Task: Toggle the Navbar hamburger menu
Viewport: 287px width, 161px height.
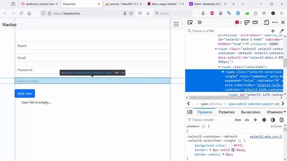Action: (x=176, y=24)
